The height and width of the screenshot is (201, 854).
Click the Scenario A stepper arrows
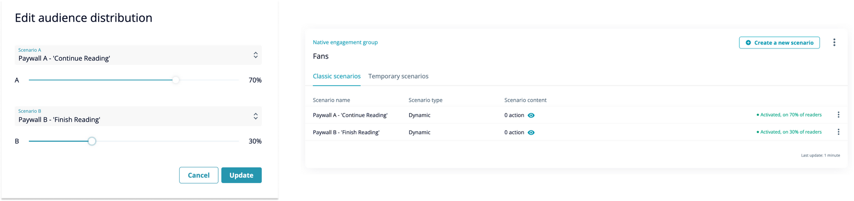pyautogui.click(x=255, y=55)
